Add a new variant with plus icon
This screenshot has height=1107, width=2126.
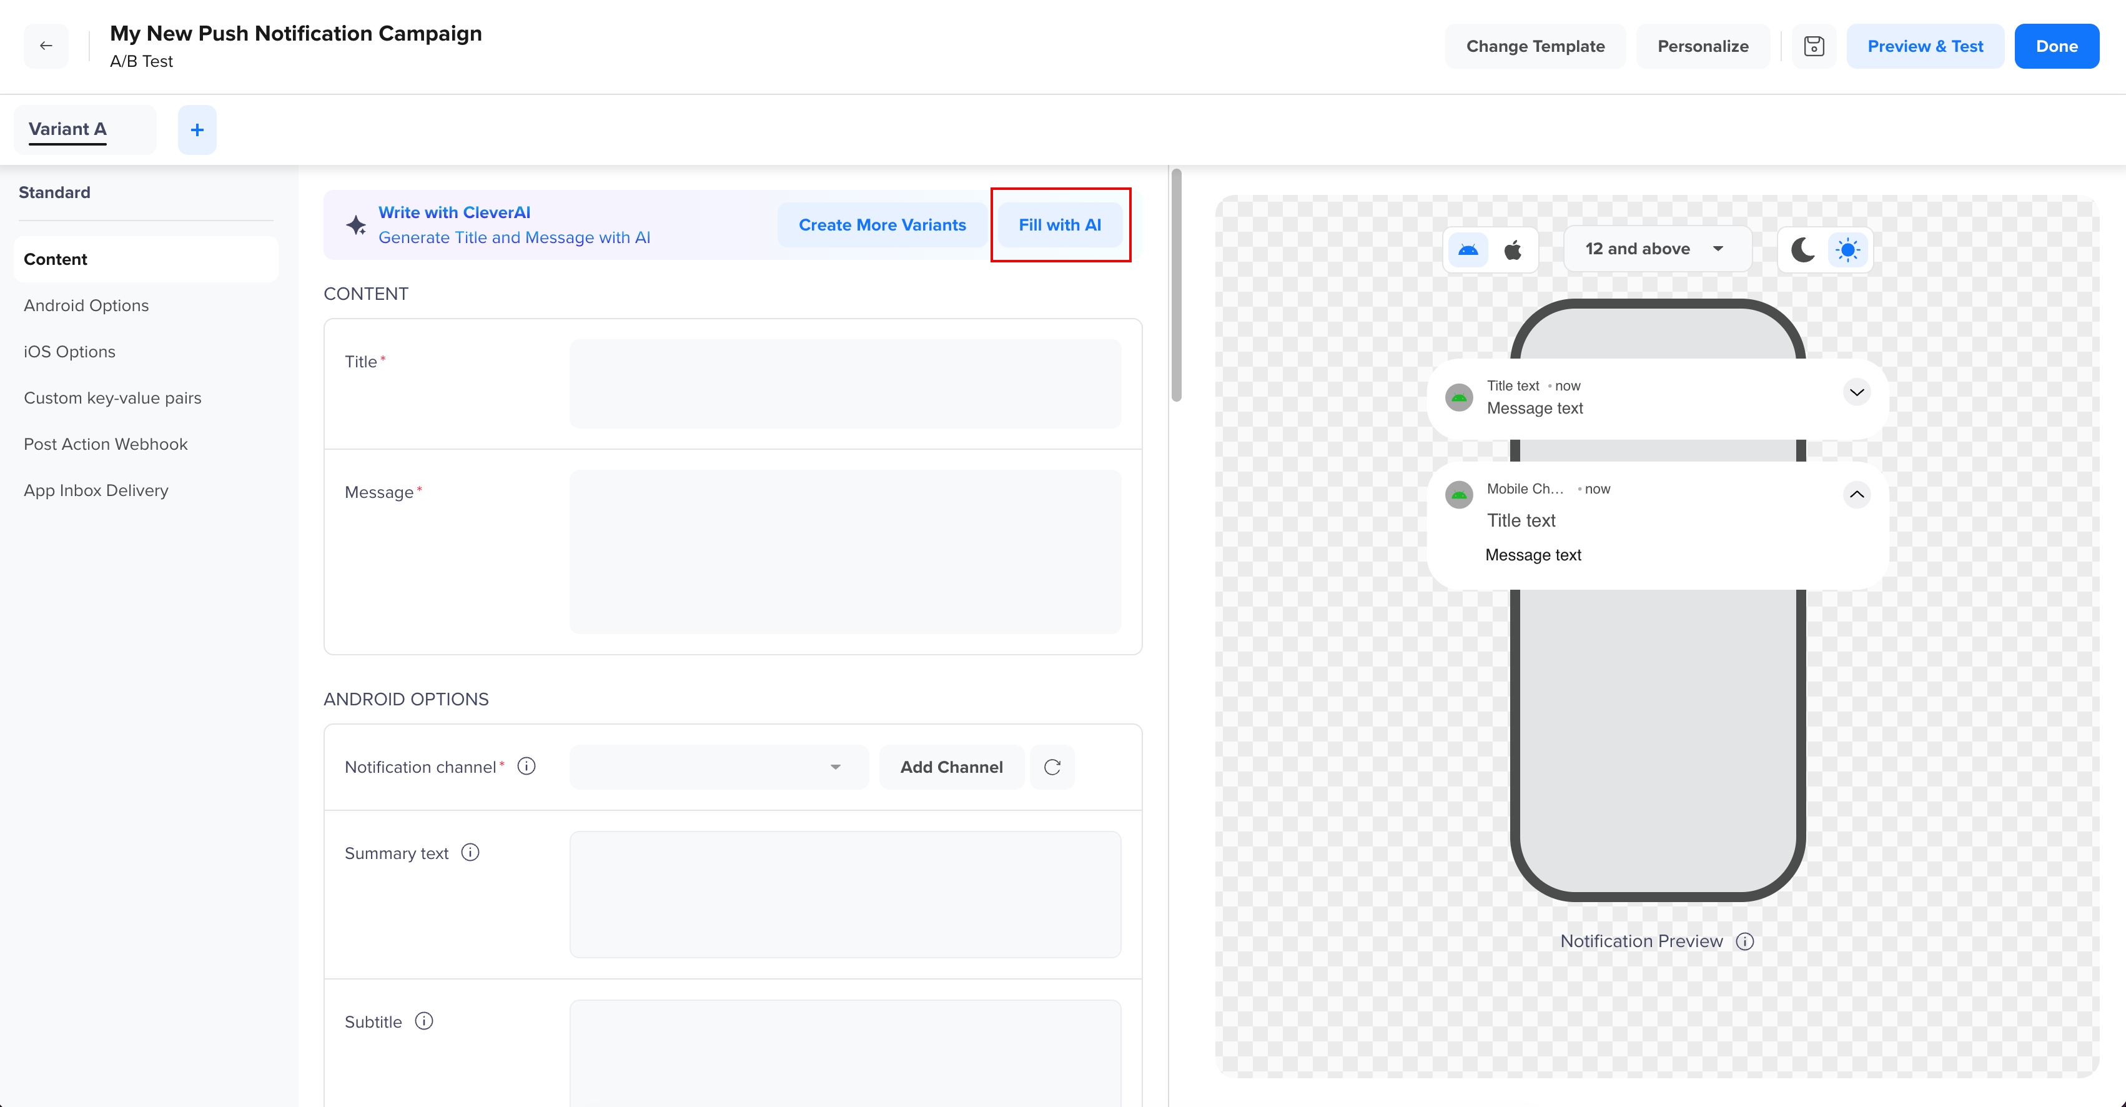coord(197,129)
